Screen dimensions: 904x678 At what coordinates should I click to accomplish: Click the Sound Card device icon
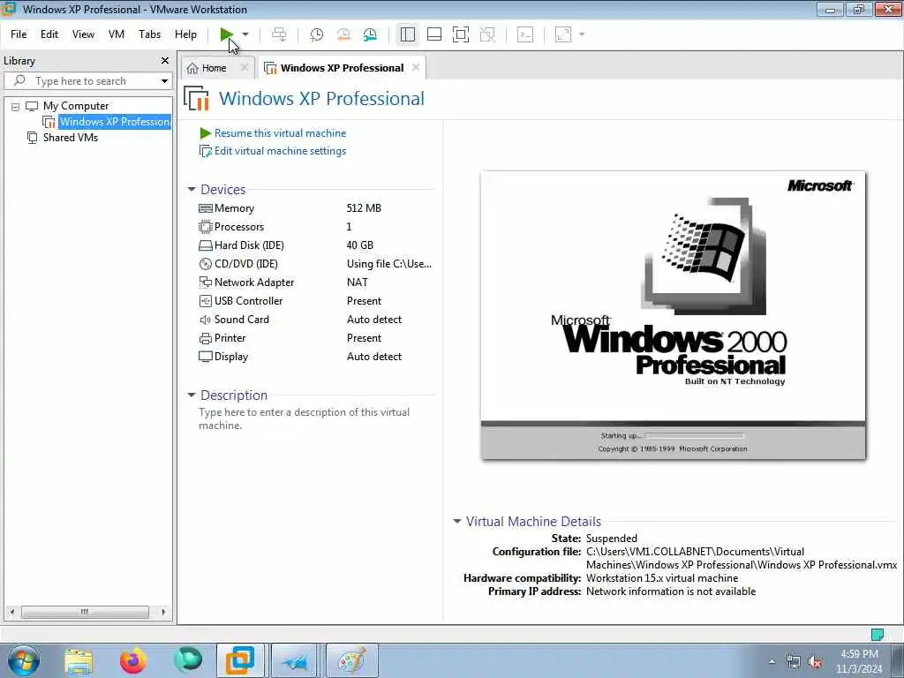205,320
